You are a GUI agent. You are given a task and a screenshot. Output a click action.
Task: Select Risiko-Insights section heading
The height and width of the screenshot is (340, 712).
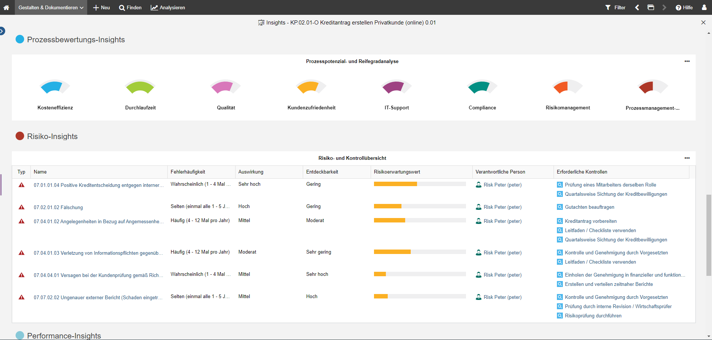click(x=52, y=136)
